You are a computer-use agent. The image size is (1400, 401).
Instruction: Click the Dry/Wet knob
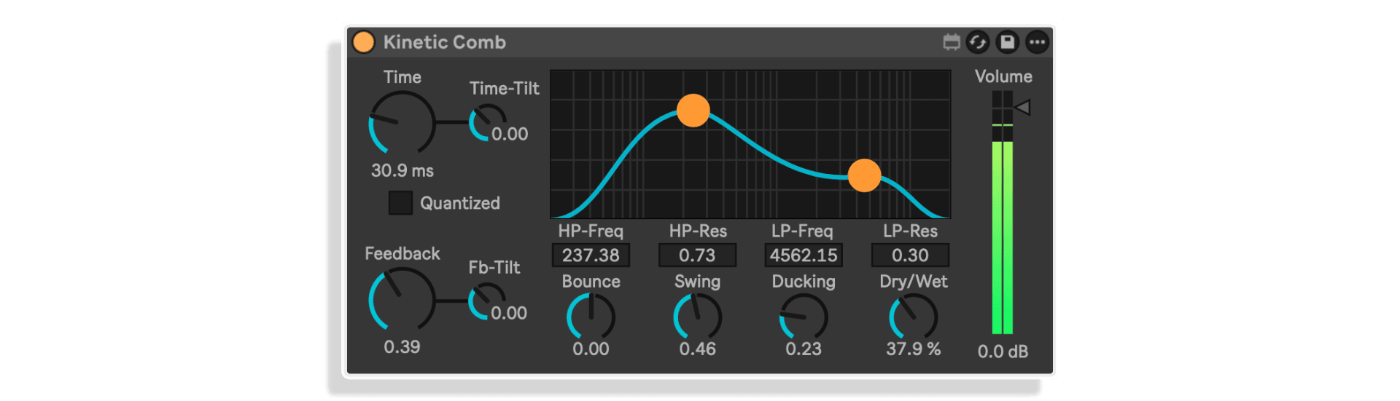click(913, 317)
